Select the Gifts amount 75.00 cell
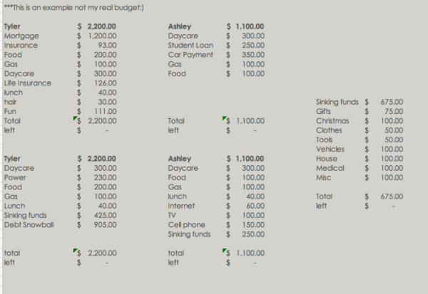The height and width of the screenshot is (294, 428). tap(393, 111)
